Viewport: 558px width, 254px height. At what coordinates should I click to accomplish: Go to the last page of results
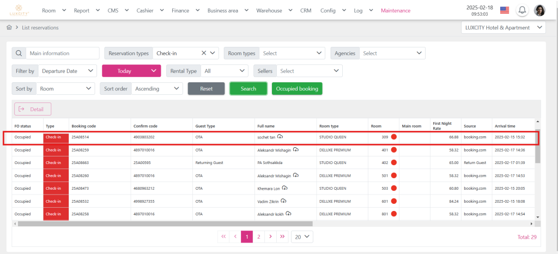pyautogui.click(x=282, y=237)
